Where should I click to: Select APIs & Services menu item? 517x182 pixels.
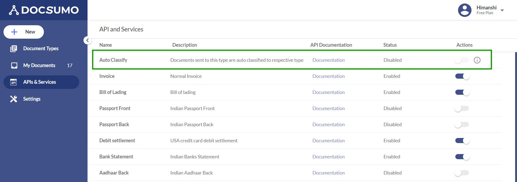pyautogui.click(x=41, y=82)
